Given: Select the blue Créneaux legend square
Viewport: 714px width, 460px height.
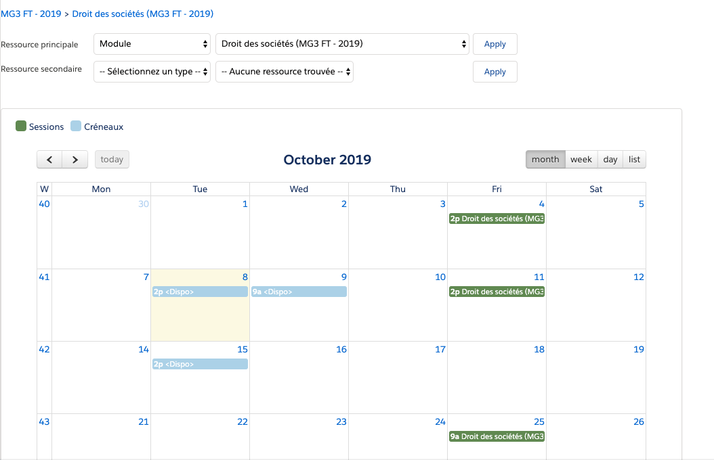Looking at the screenshot, I should tap(75, 126).
